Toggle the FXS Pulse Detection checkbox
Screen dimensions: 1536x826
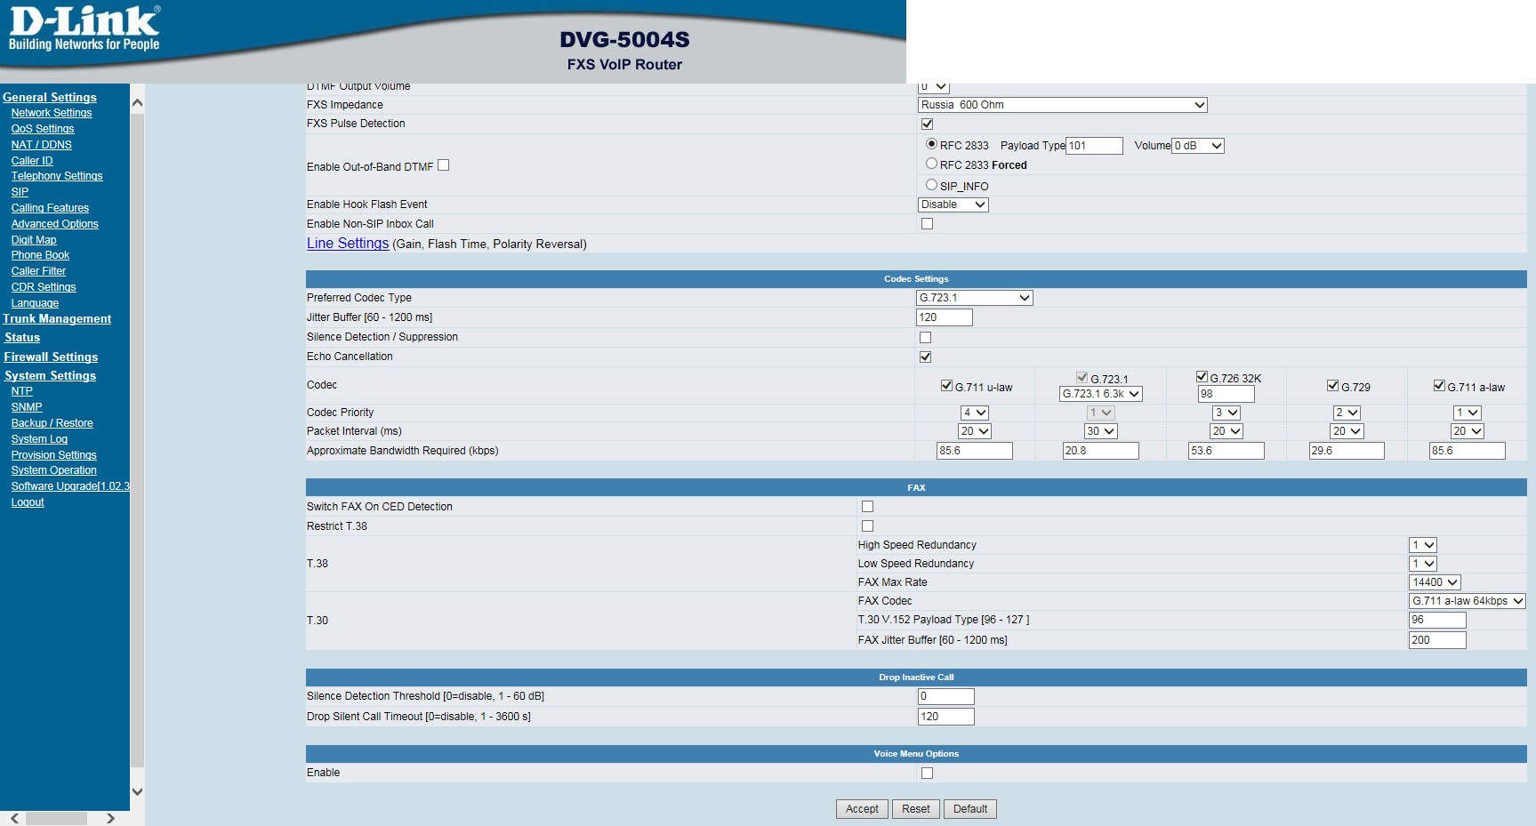927,124
